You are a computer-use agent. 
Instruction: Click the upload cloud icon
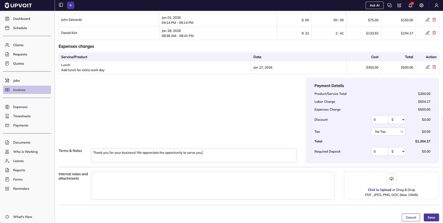click(x=392, y=179)
